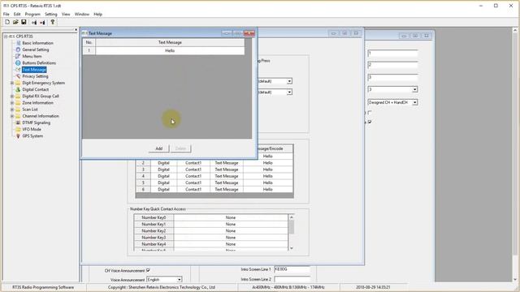Click the Help question mark toolbar icon
The width and height of the screenshot is (520, 292).
tap(52, 22)
